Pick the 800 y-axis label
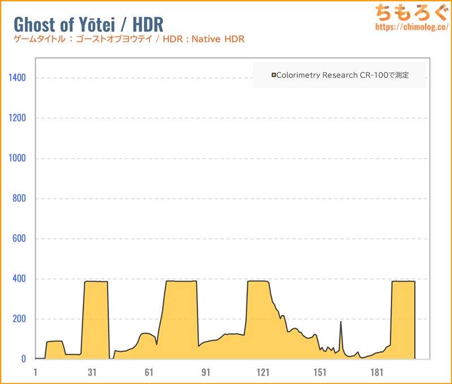The height and width of the screenshot is (384, 452). (x=18, y=198)
